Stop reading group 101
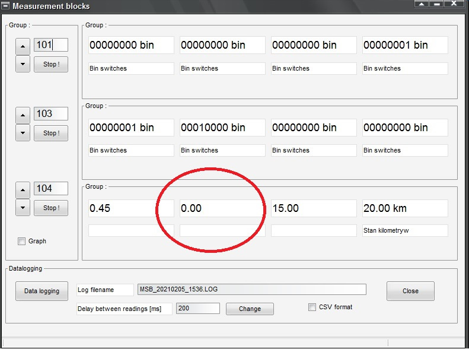 click(x=51, y=64)
